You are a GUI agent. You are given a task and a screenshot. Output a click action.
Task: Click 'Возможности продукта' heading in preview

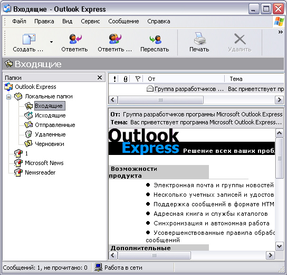tap(133, 172)
